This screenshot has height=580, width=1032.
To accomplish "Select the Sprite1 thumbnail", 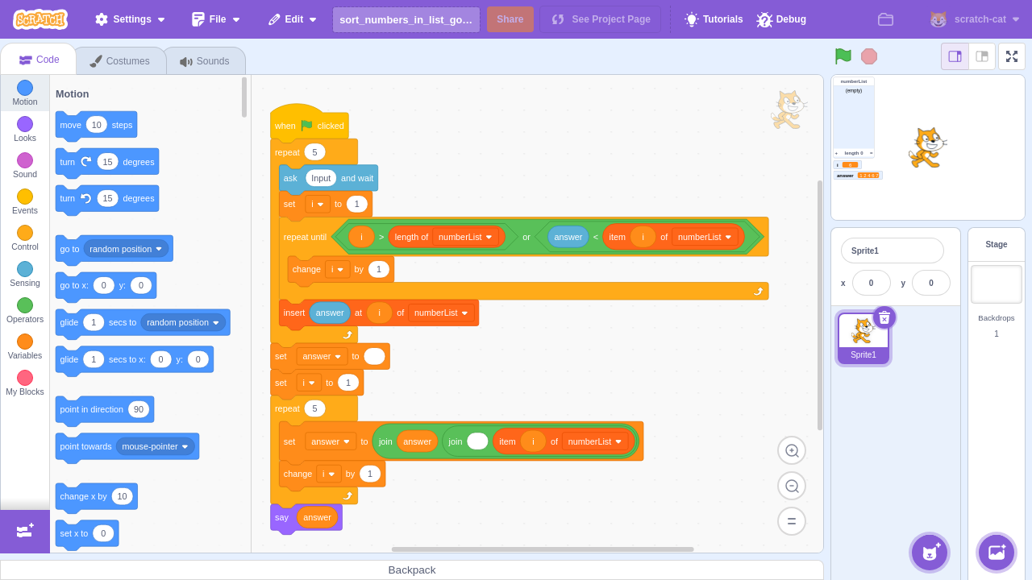I will pyautogui.click(x=863, y=338).
